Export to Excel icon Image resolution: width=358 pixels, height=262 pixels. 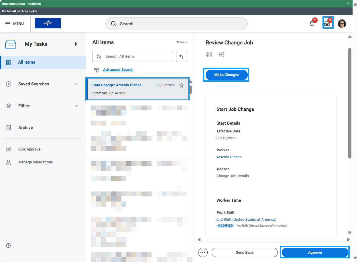[x=209, y=54]
